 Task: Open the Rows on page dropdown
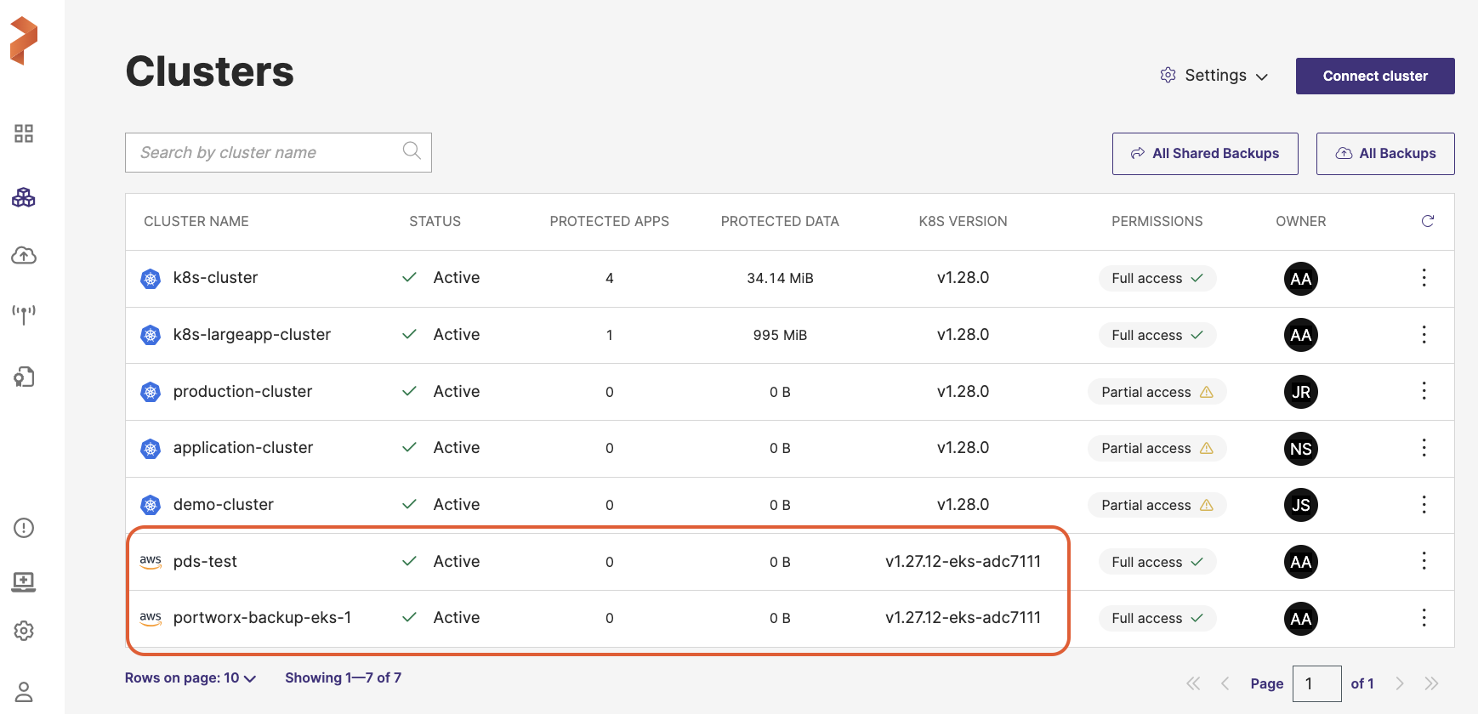pos(190,678)
